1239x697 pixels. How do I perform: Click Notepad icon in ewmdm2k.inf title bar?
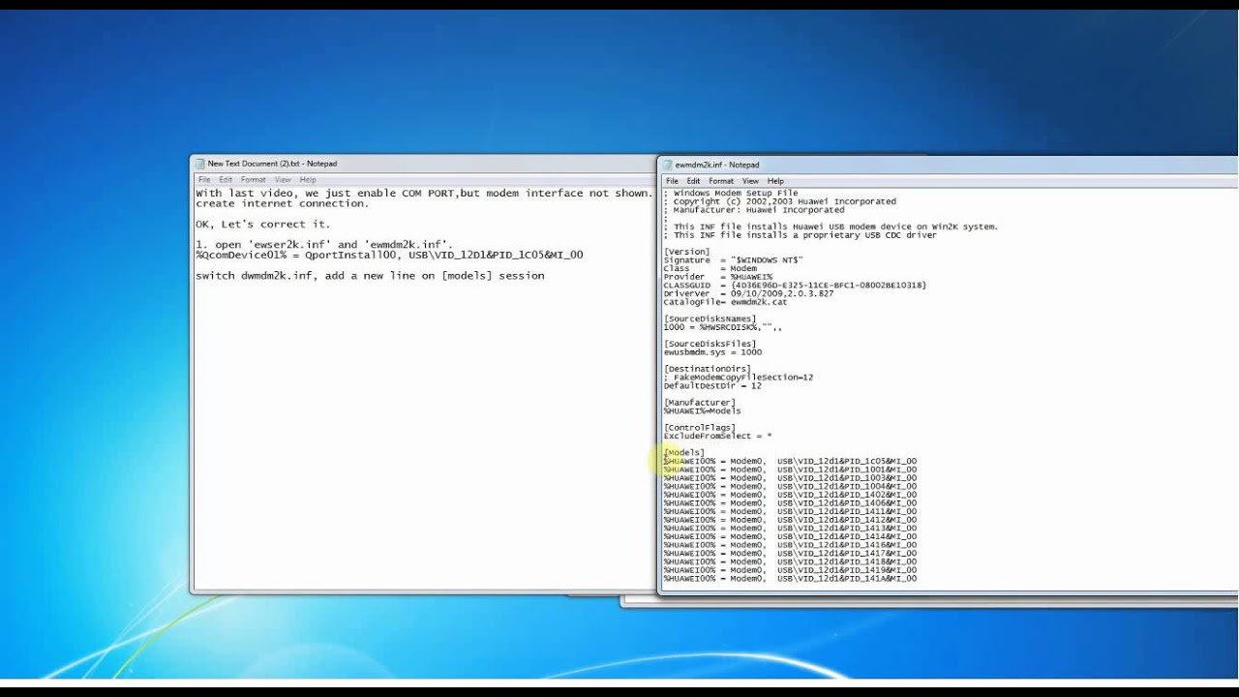click(668, 165)
